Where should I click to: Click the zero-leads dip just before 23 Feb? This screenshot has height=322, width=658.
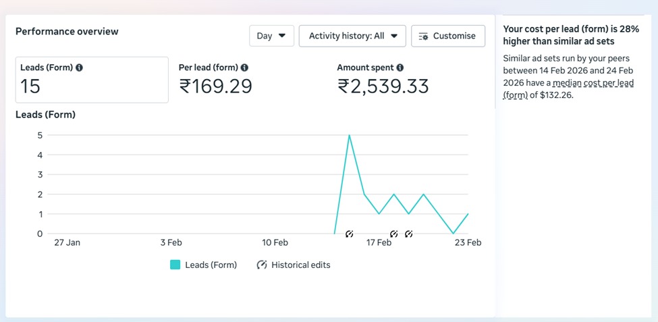[454, 234]
